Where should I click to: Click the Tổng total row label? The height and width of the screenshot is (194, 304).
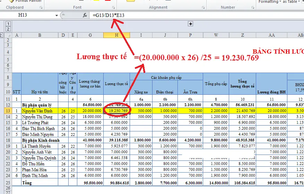coord(40,183)
